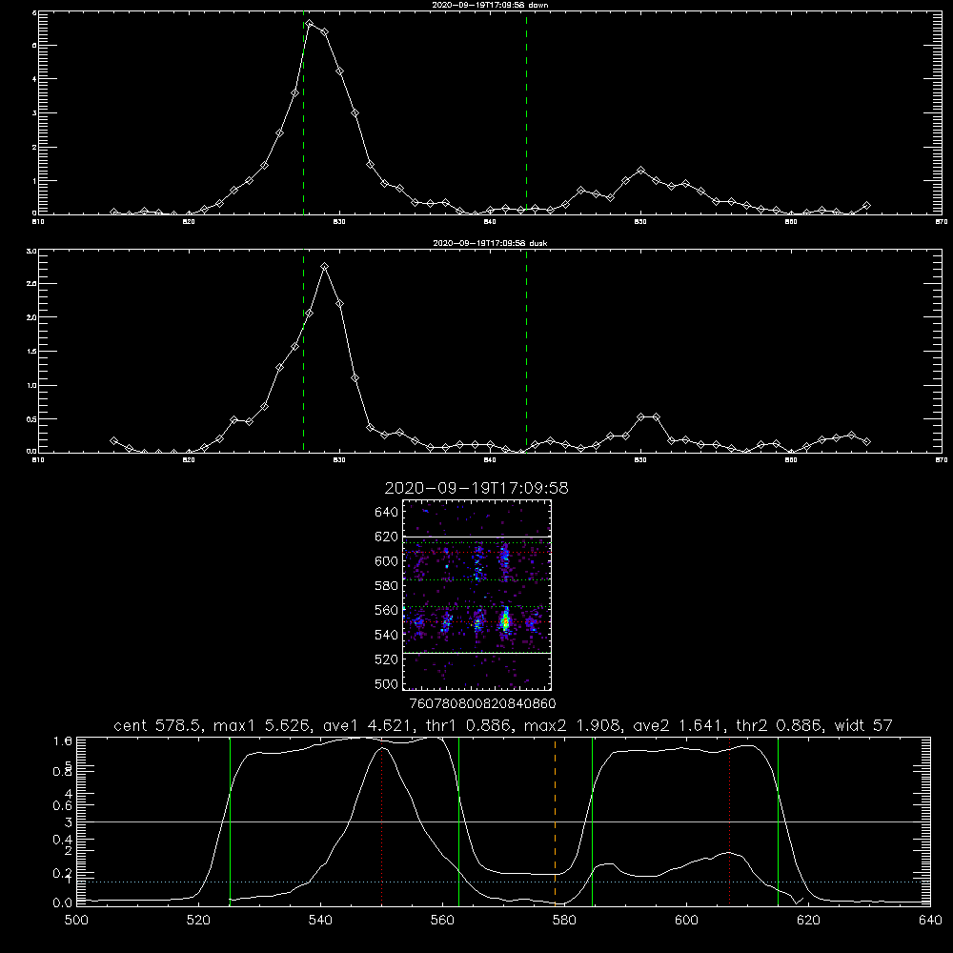Click the left green dashed line in the dusk plot
Viewport: 953px width, 953px height.
303,352
